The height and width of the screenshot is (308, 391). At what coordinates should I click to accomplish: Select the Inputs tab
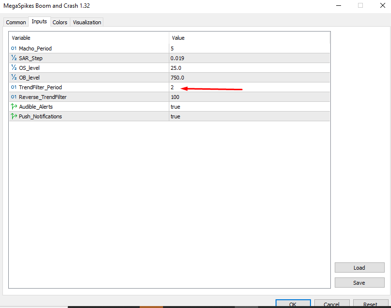(39, 21)
